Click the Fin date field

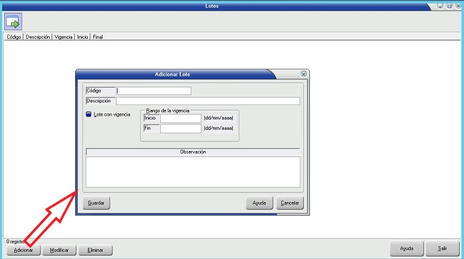(180, 129)
